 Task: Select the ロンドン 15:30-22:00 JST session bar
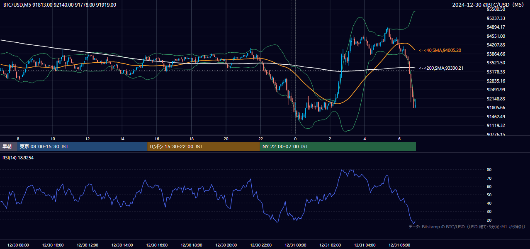pos(204,146)
